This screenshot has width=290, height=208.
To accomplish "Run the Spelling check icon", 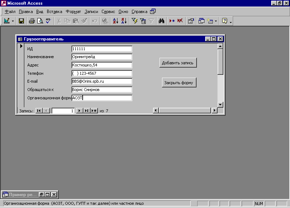I will point(49,21).
